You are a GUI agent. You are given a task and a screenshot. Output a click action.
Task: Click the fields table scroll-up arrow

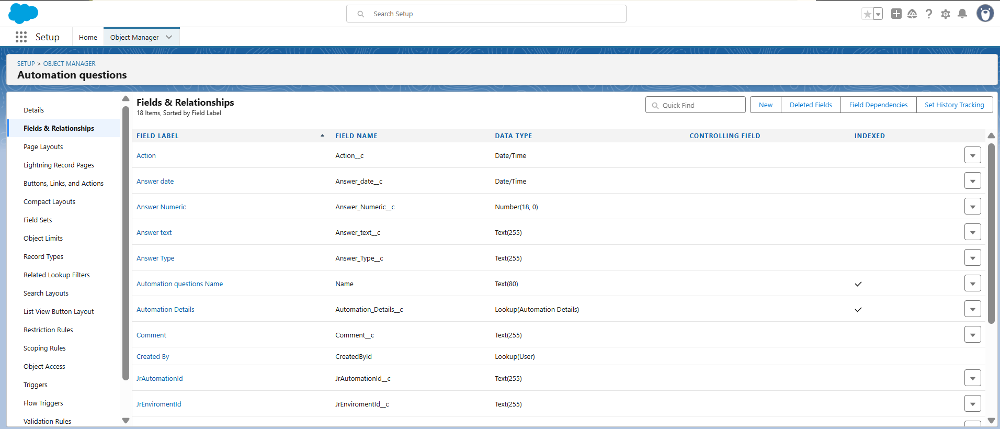tap(991, 136)
